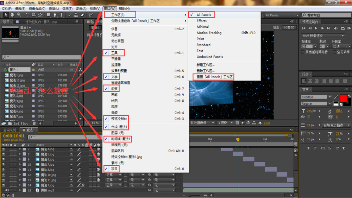Open the 1视图 view layout dropdown

tap(225, 123)
